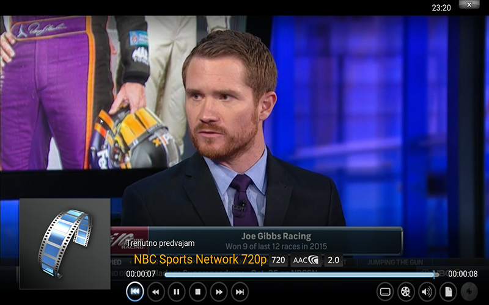This screenshot has width=489, height=305.
Task: Close the player with the X button
Action: 469,5
